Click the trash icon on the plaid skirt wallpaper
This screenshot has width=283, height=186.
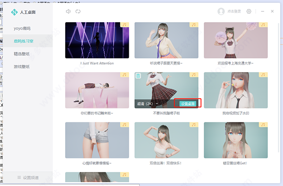[138, 76]
